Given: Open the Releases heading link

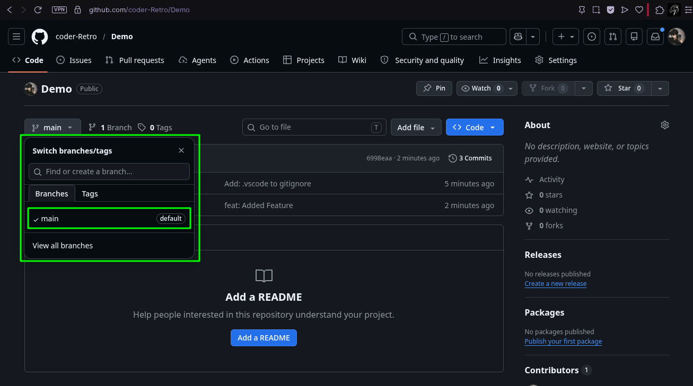Looking at the screenshot, I should [543, 255].
